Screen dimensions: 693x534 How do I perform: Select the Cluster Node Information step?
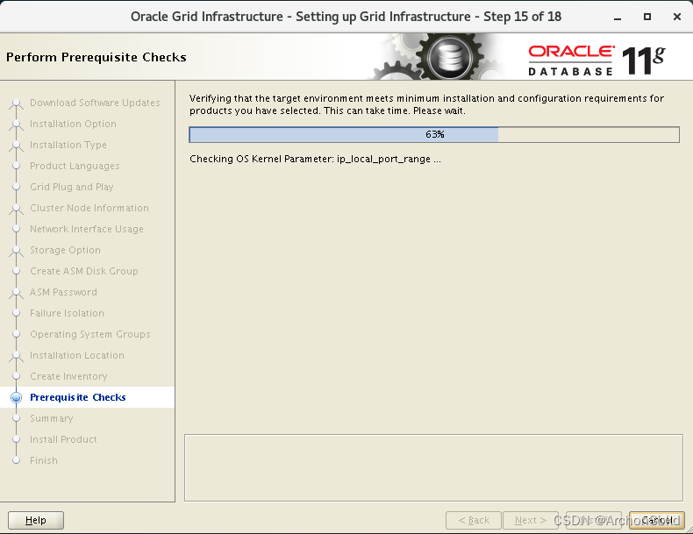pyautogui.click(x=89, y=208)
